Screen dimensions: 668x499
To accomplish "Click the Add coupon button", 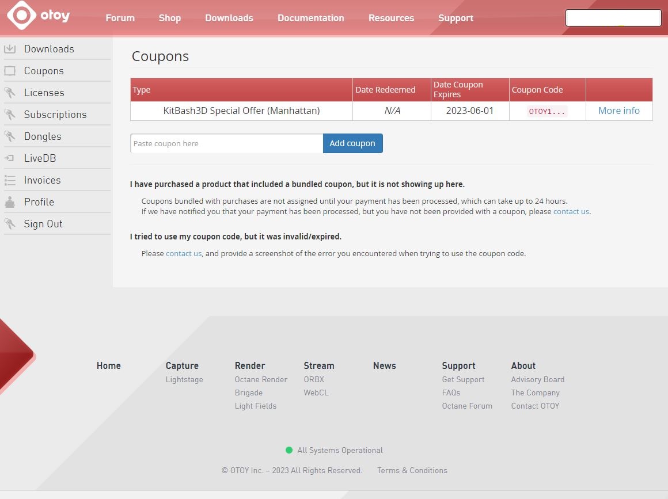I will tap(353, 143).
